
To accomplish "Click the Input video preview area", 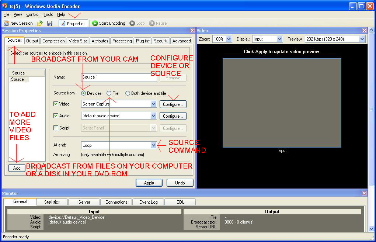I will click(282, 103).
